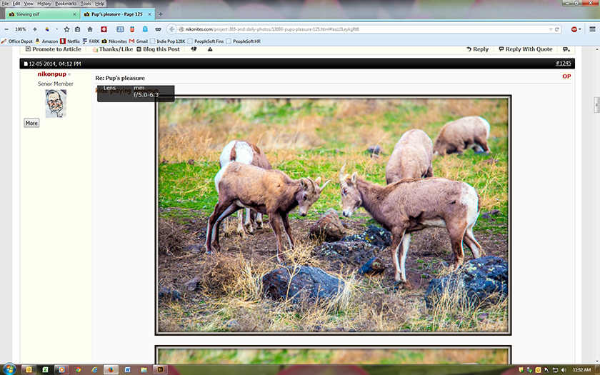This screenshot has height=375, width=600.
Task: Go back with the back arrow button
Action: pyautogui.click(x=172, y=29)
